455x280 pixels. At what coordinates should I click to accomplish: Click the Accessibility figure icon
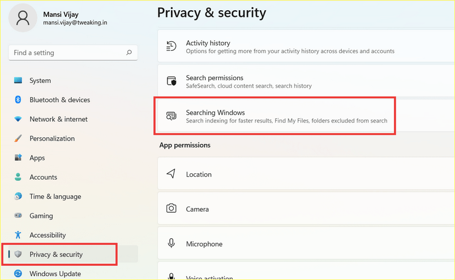pos(18,235)
